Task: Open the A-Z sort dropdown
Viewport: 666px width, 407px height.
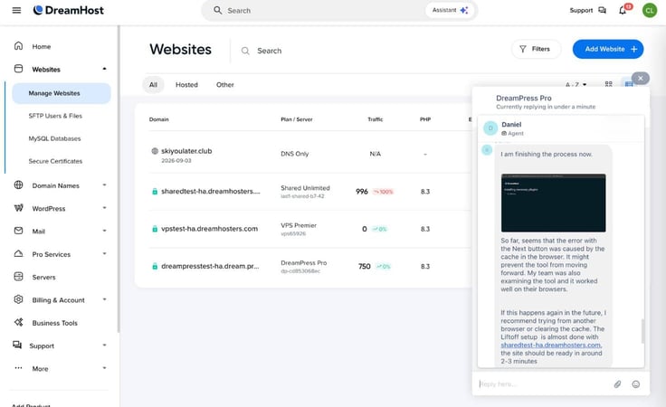Action: 576,84
